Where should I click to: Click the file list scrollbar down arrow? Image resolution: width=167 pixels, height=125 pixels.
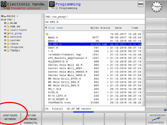click(x=143, y=104)
